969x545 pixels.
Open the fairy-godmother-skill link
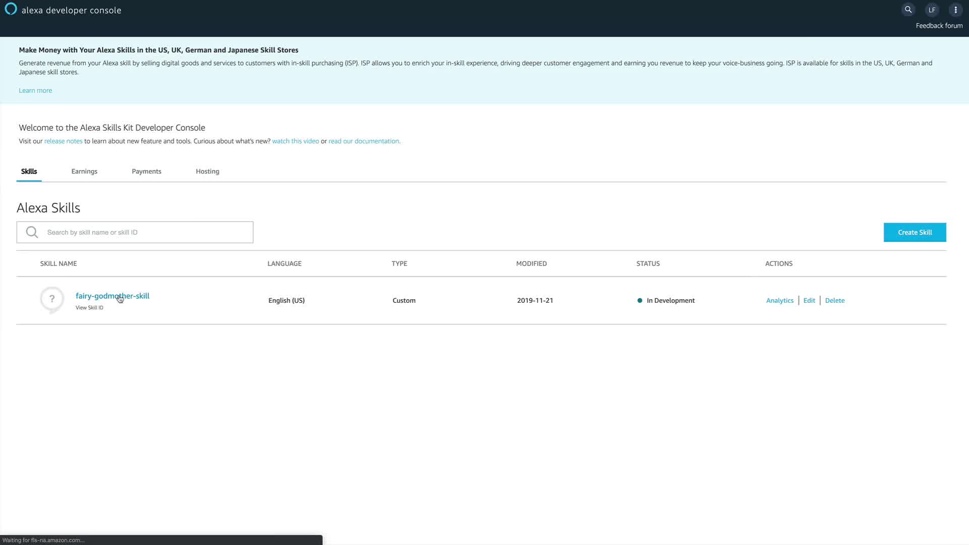pyautogui.click(x=112, y=296)
